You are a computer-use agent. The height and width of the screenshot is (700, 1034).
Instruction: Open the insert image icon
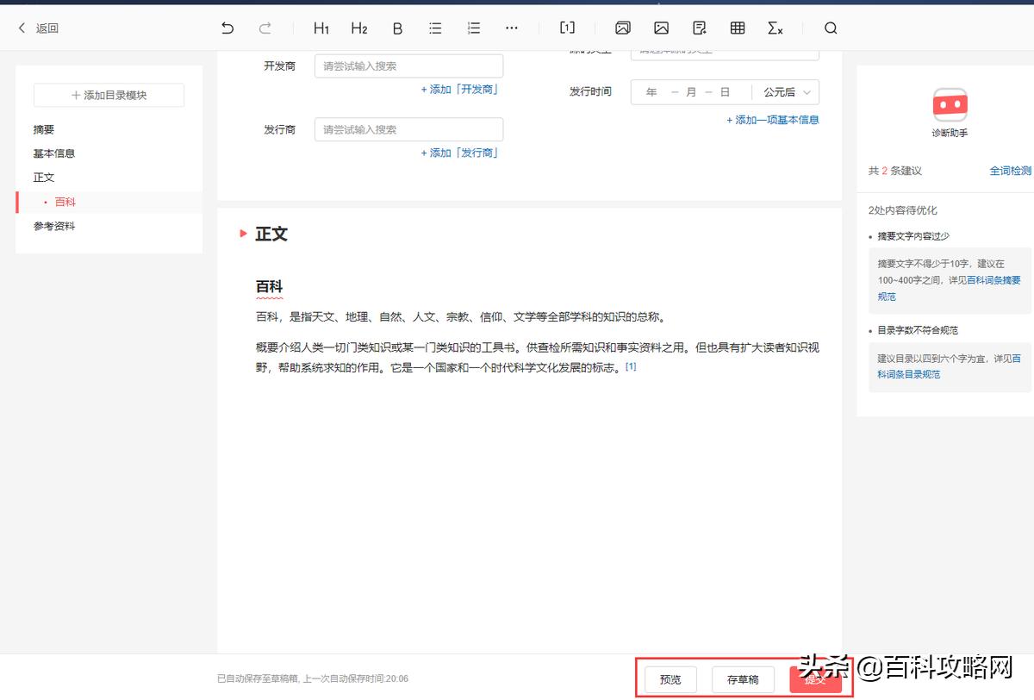pyautogui.click(x=661, y=28)
